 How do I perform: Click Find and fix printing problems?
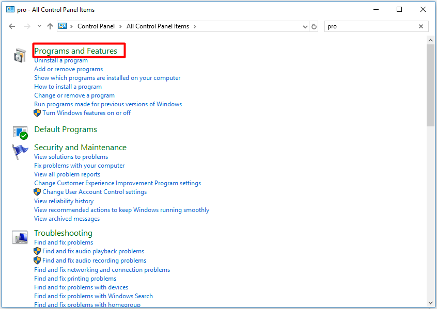coord(75,279)
